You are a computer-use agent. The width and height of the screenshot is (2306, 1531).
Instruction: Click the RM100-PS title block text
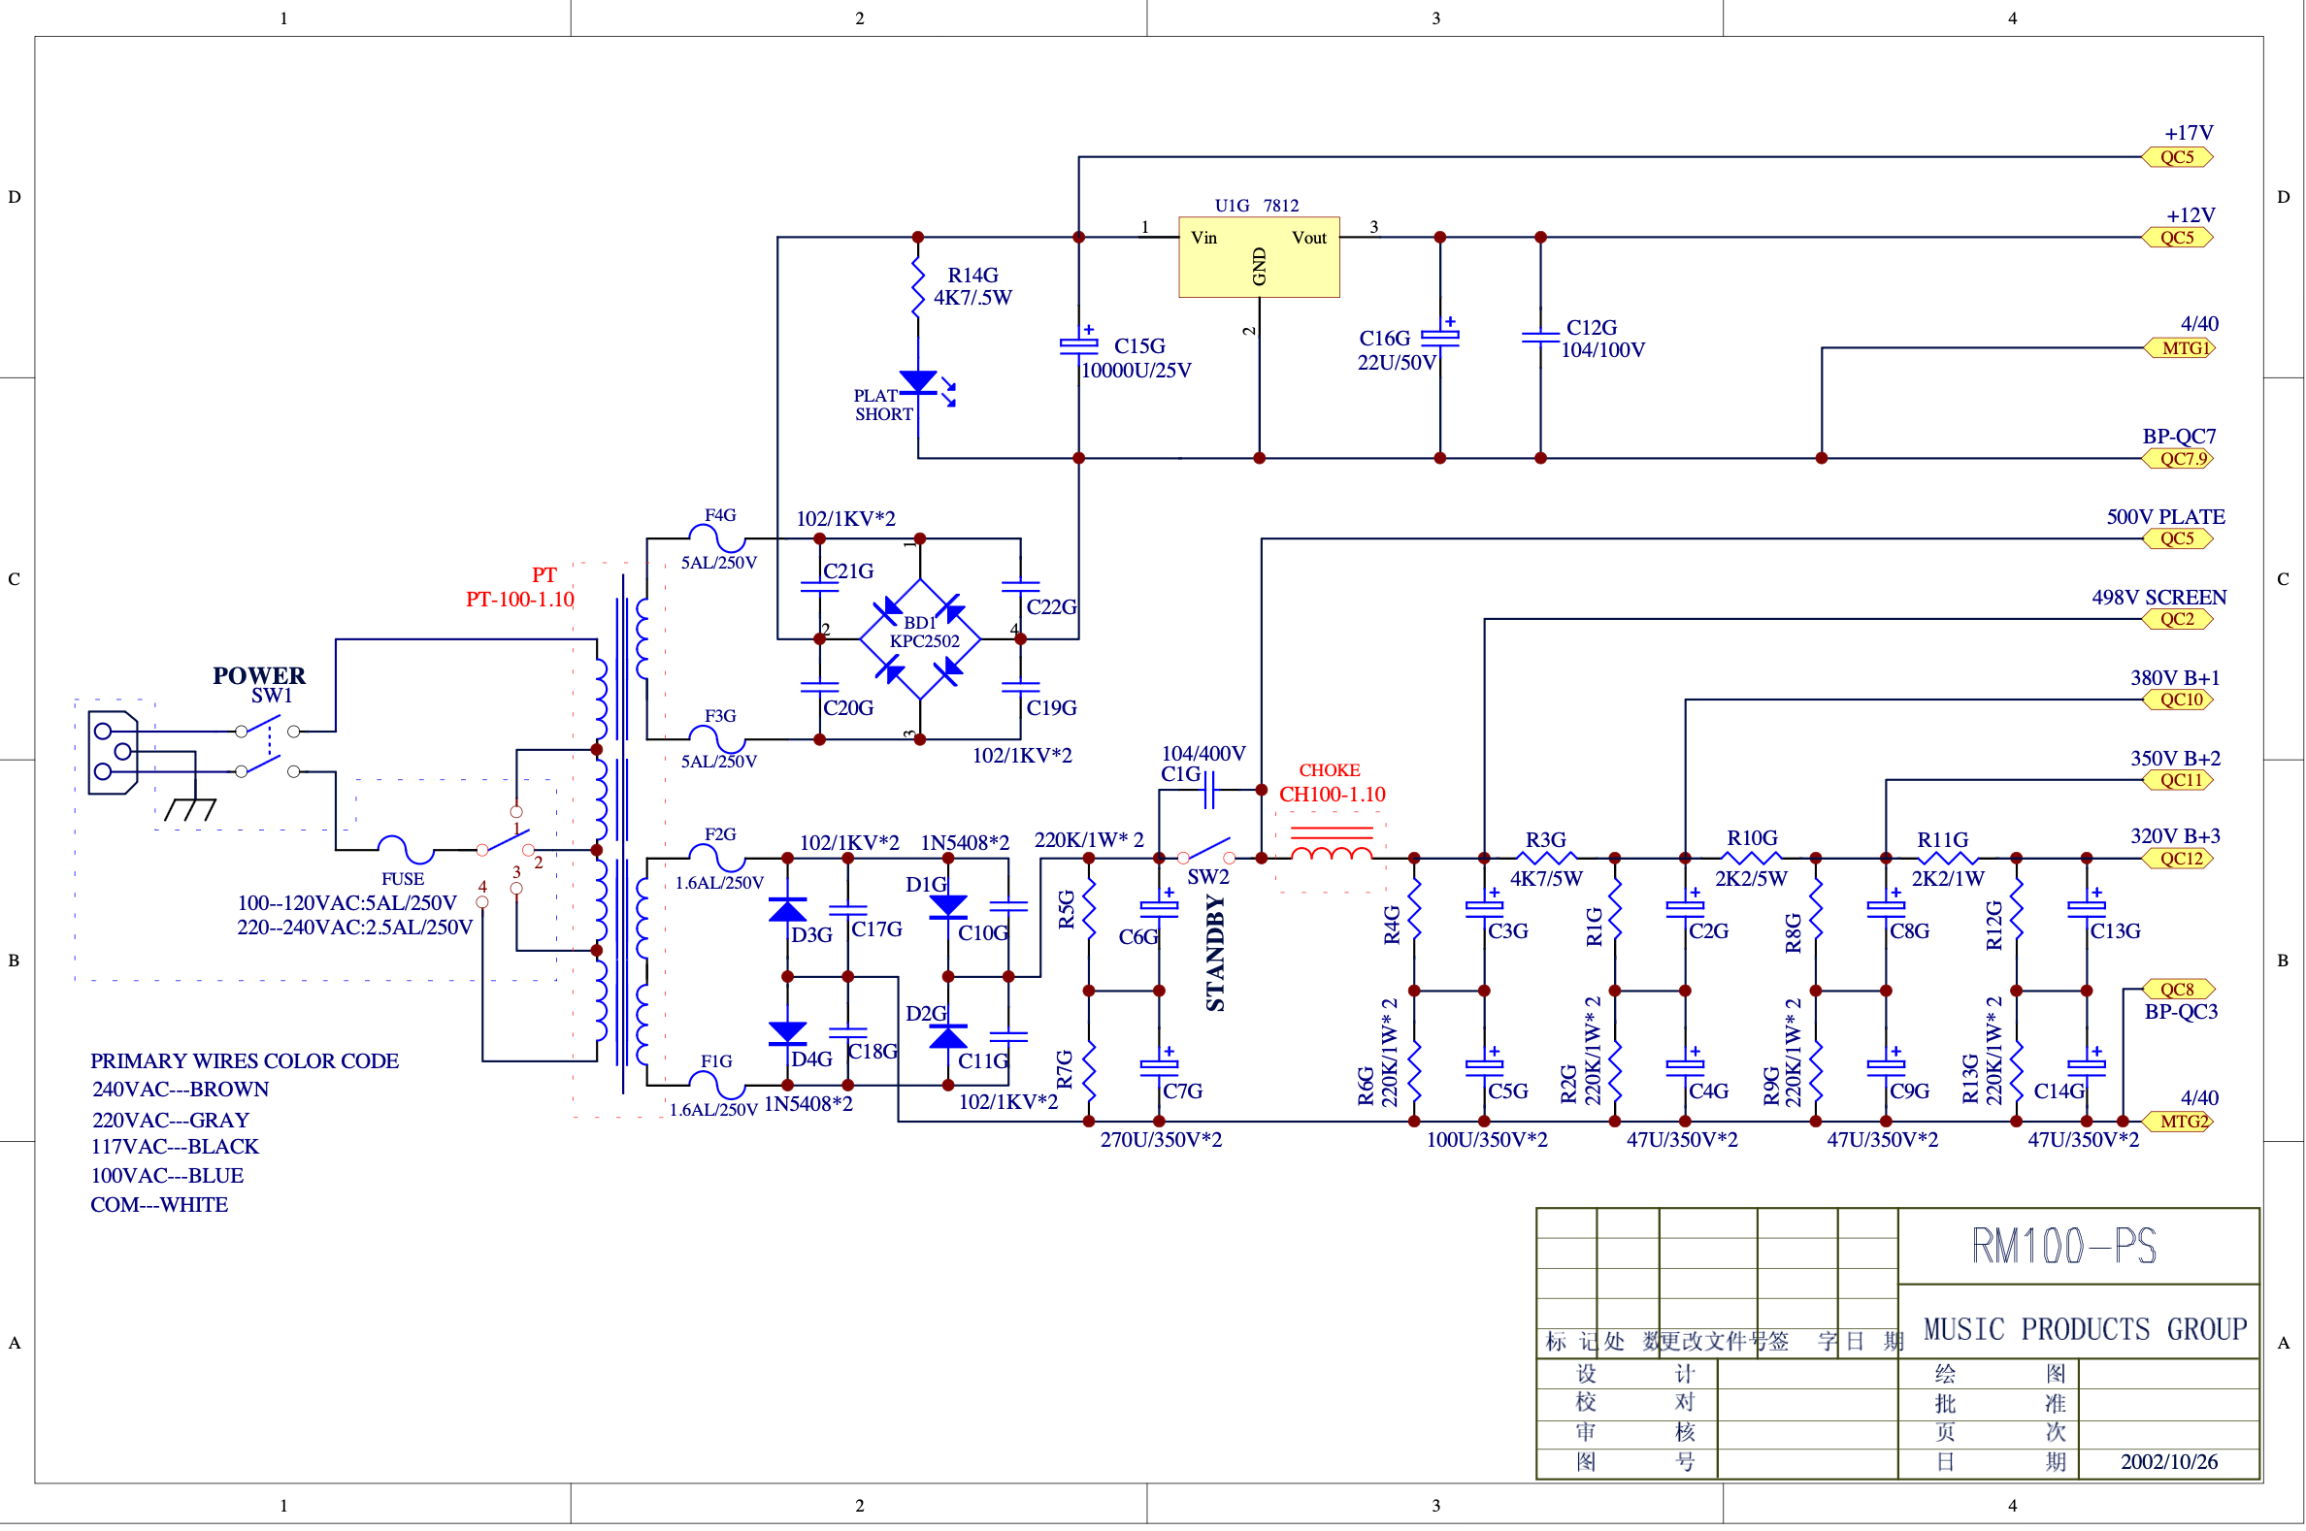(x=2063, y=1246)
